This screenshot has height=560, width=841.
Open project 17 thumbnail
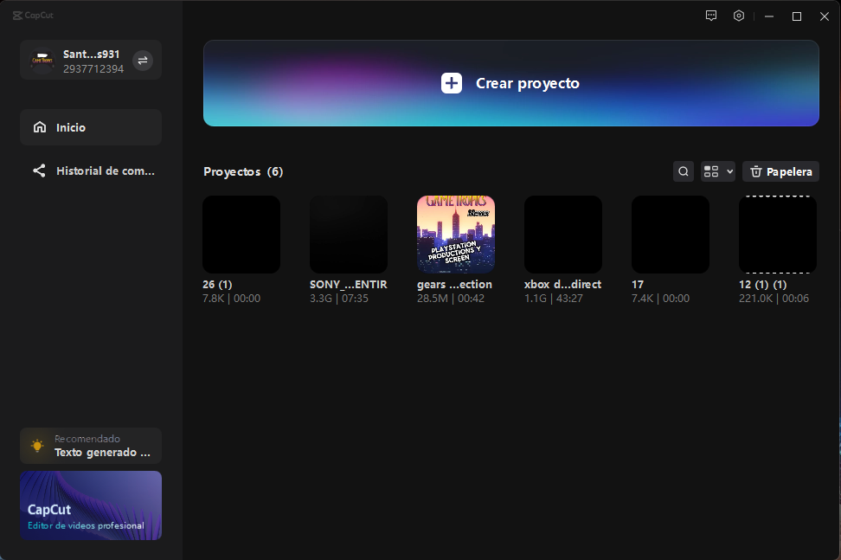[671, 235]
